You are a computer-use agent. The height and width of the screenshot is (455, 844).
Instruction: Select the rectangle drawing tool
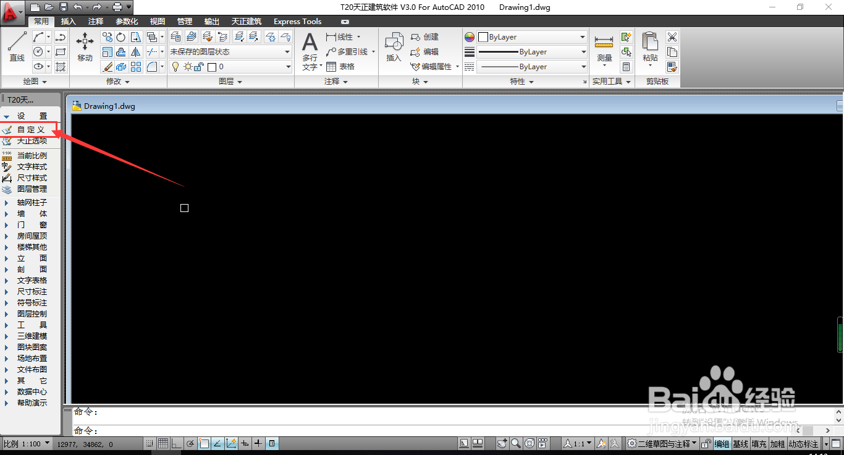pos(61,52)
